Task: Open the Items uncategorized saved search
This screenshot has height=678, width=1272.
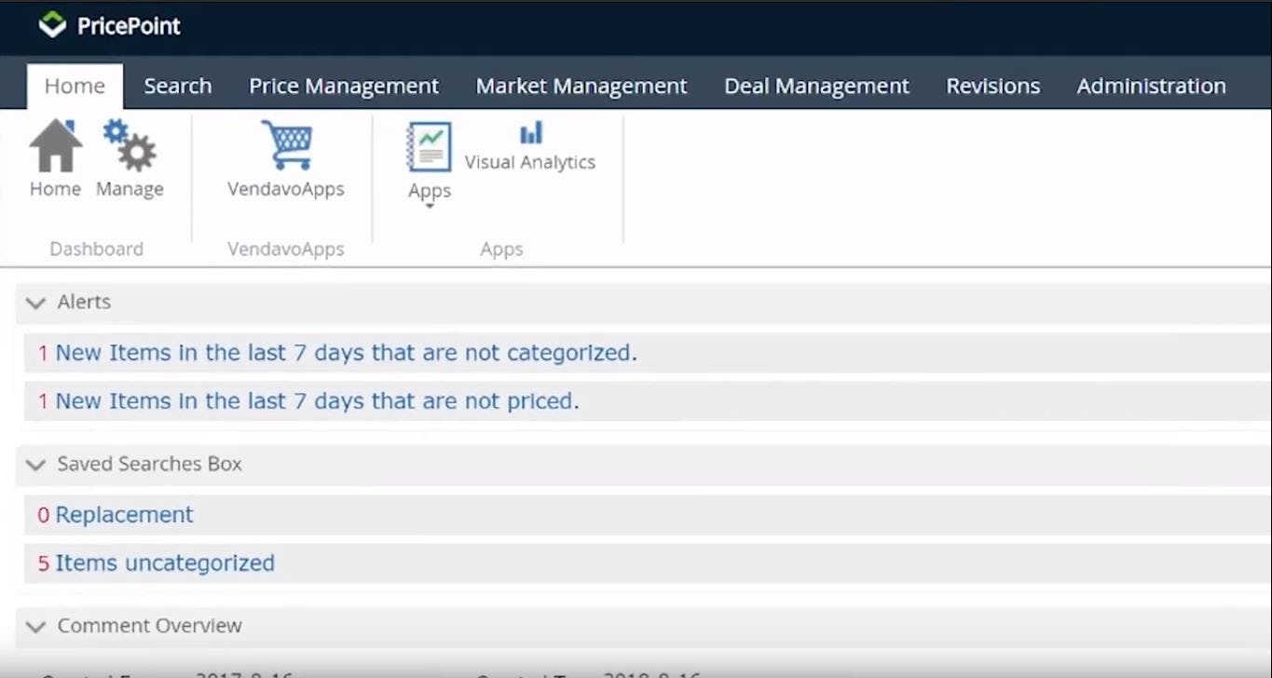Action: (x=165, y=563)
